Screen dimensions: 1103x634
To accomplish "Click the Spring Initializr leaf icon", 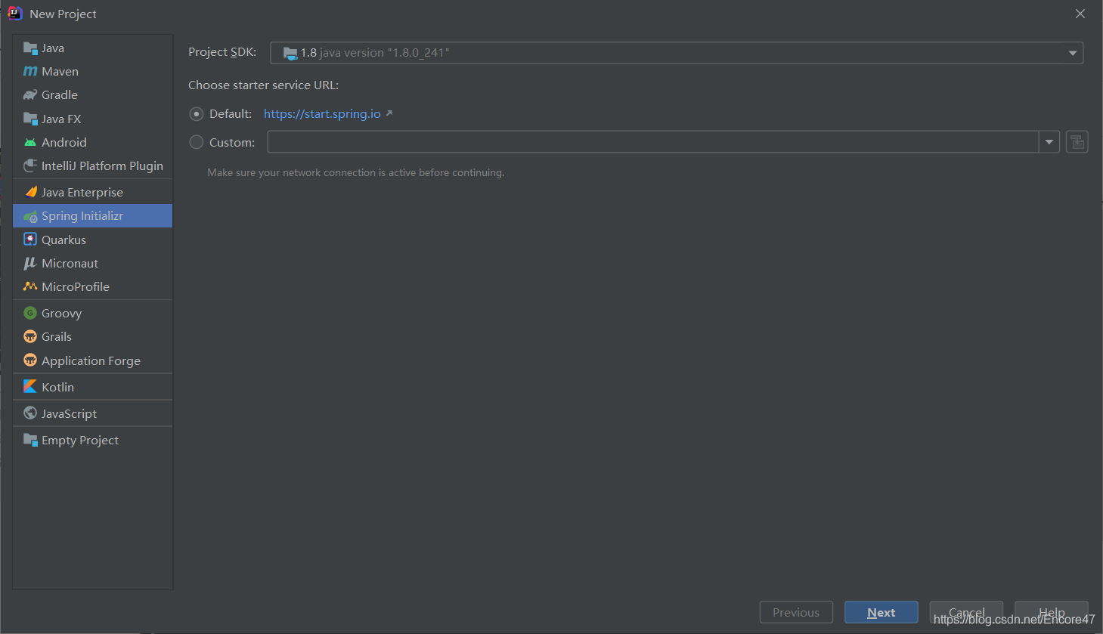I will (30, 216).
